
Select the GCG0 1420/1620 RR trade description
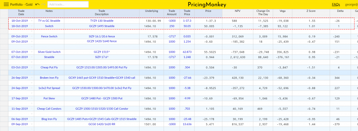(102, 124)
